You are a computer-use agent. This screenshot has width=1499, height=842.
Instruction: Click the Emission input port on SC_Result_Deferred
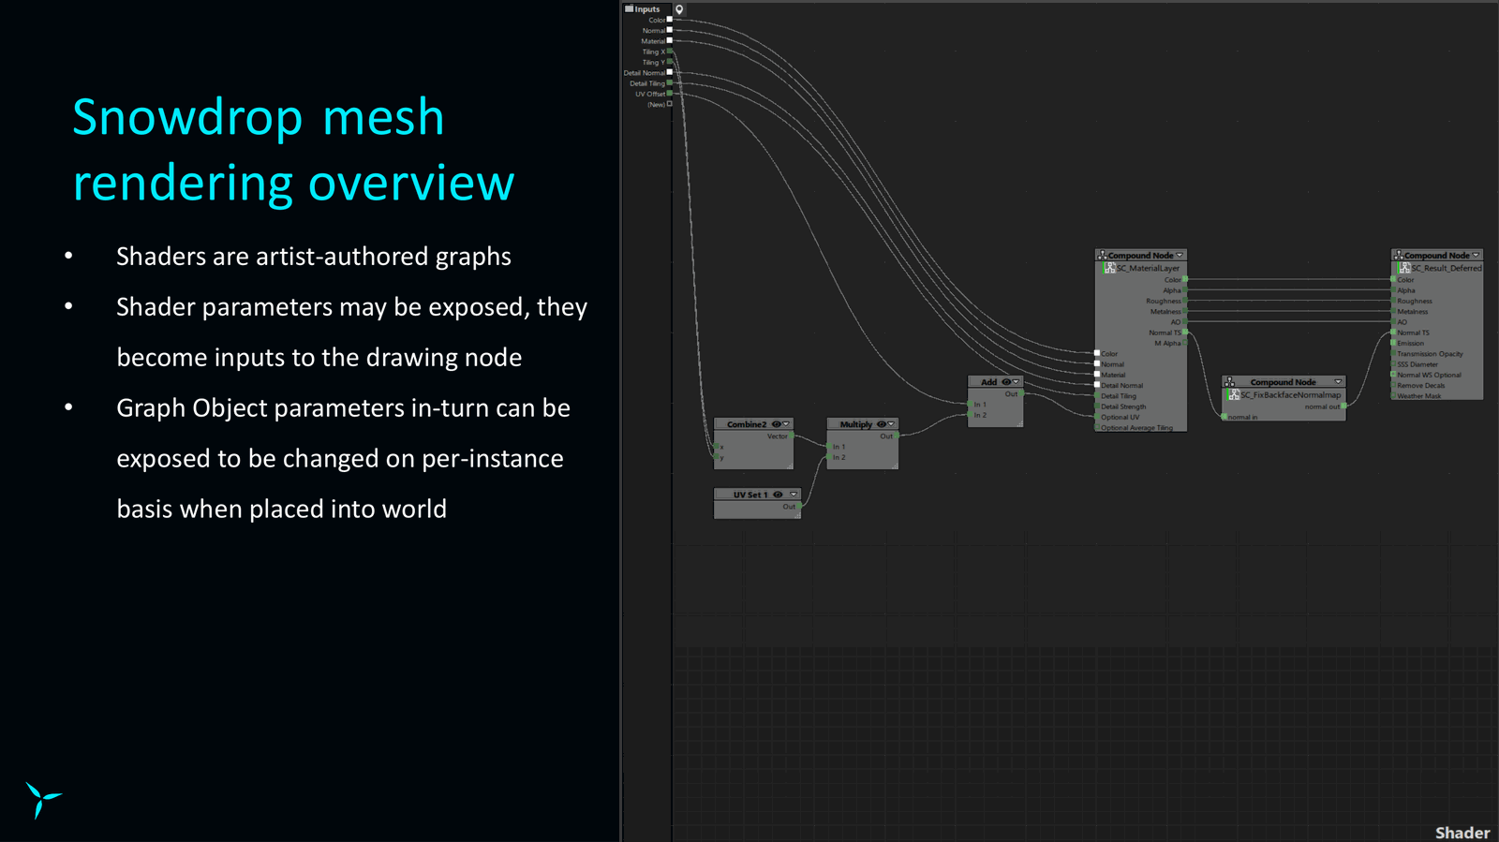click(x=1392, y=344)
